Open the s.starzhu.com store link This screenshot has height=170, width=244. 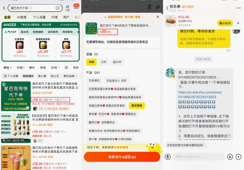[x=200, y=95]
